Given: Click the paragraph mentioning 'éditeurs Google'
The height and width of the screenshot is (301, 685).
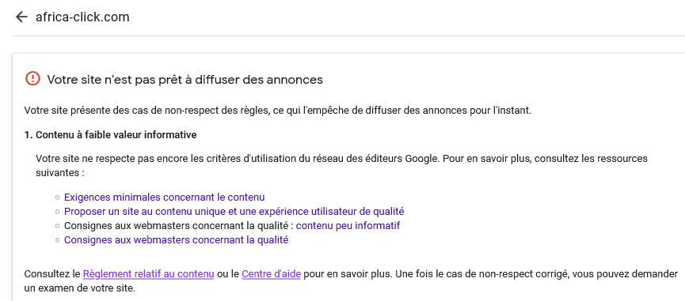Looking at the screenshot, I should (x=341, y=166).
